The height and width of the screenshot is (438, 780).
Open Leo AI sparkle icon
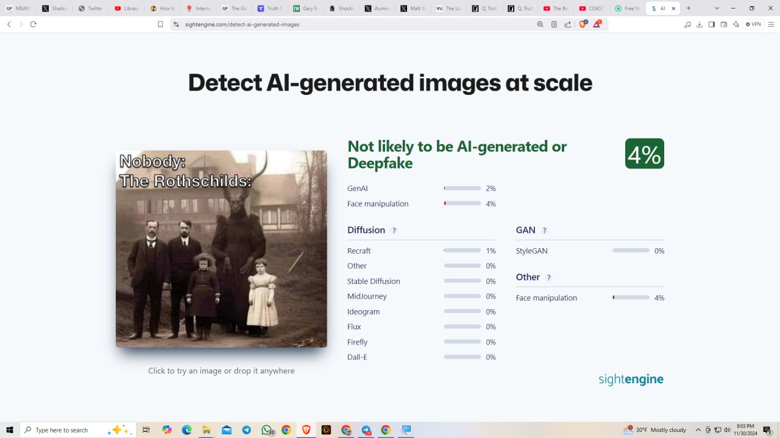tap(736, 24)
